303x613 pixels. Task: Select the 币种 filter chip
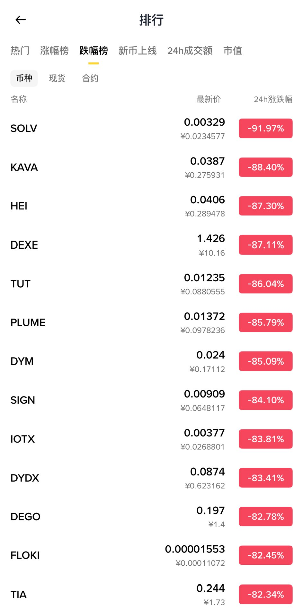[x=24, y=78]
